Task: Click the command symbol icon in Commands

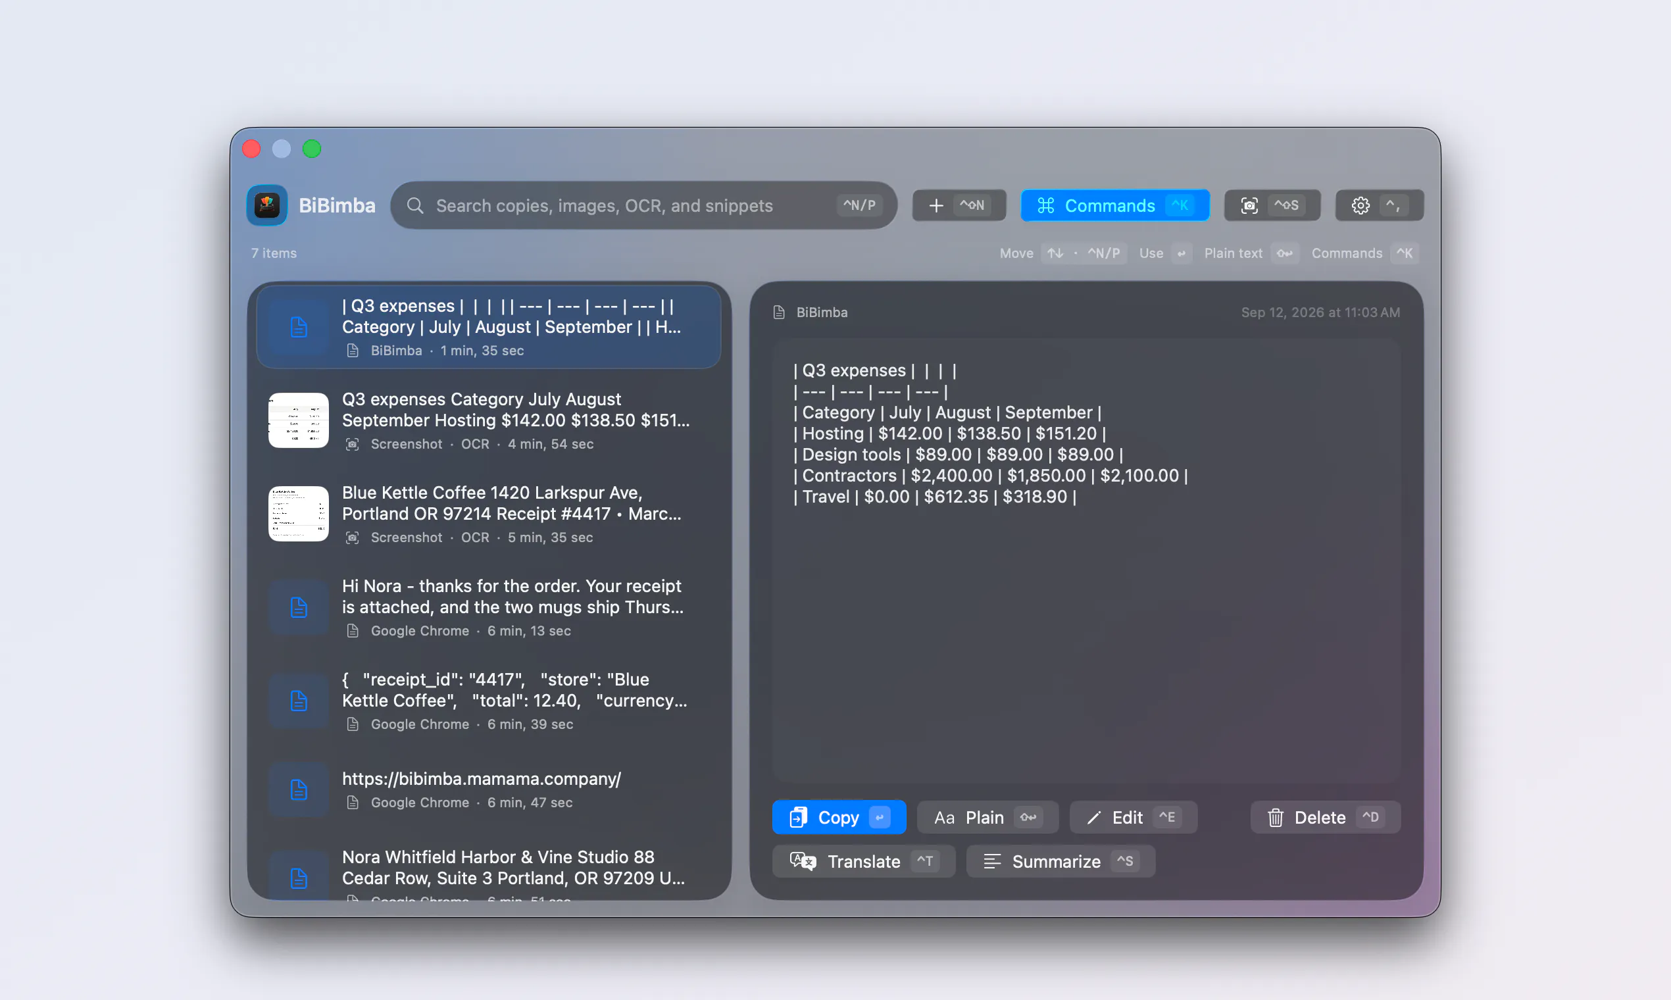Action: click(x=1045, y=205)
